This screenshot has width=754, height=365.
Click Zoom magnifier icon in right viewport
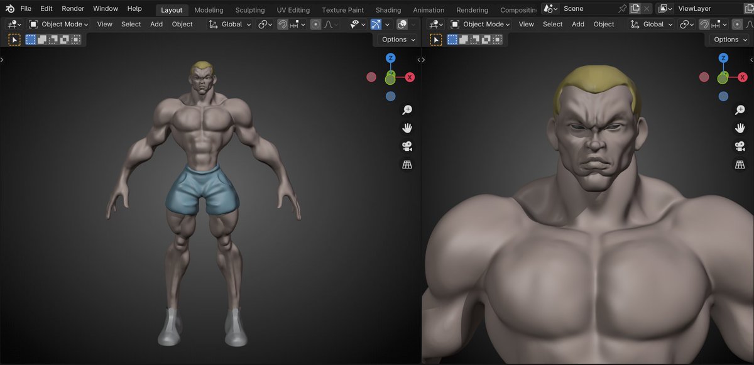click(x=740, y=110)
